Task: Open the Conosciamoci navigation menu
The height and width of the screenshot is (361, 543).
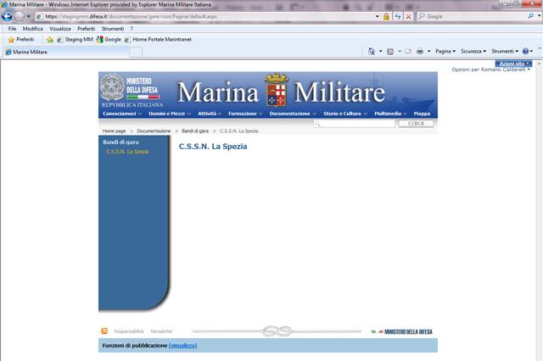Action: tap(122, 114)
